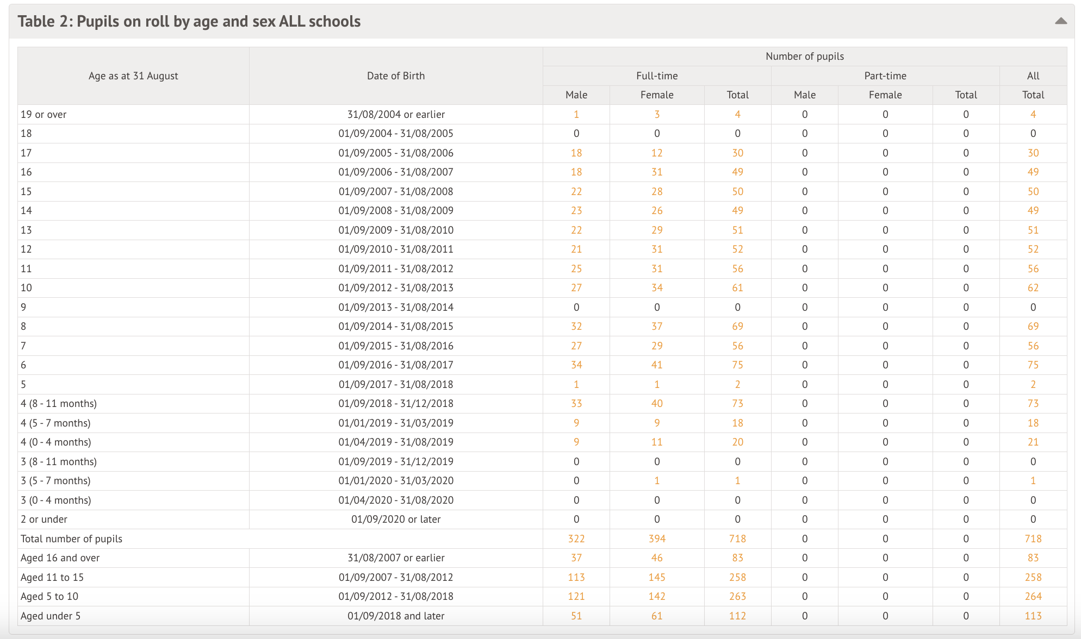Click All Total value 62 for age 10
Viewport: 1081px width, 639px height.
(x=1033, y=288)
